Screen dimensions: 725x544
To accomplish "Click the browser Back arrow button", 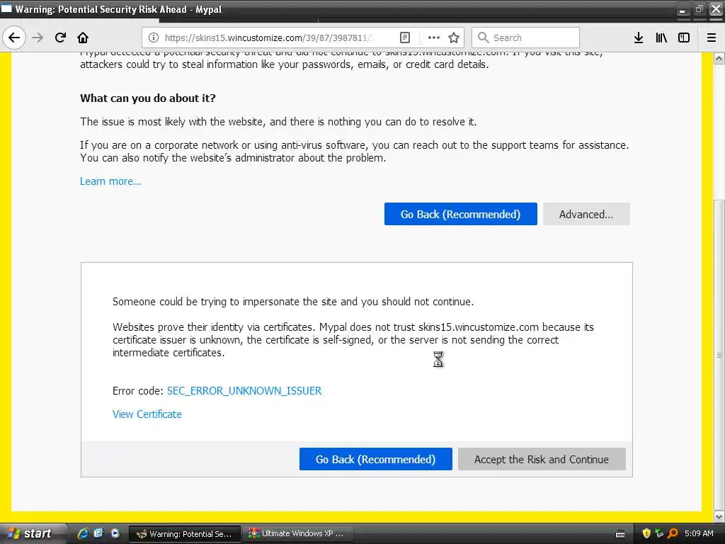I will [14, 38].
